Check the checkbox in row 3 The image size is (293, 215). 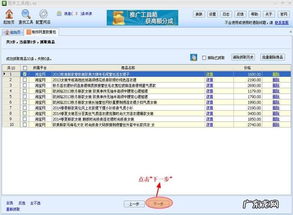(x=25, y=85)
